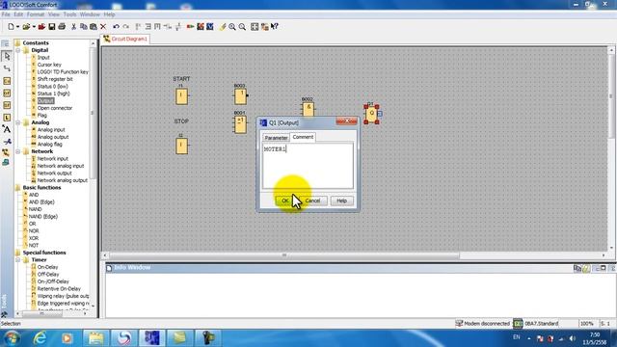617x347 pixels.
Task: Click the Help button in the dialog
Action: [341, 200]
